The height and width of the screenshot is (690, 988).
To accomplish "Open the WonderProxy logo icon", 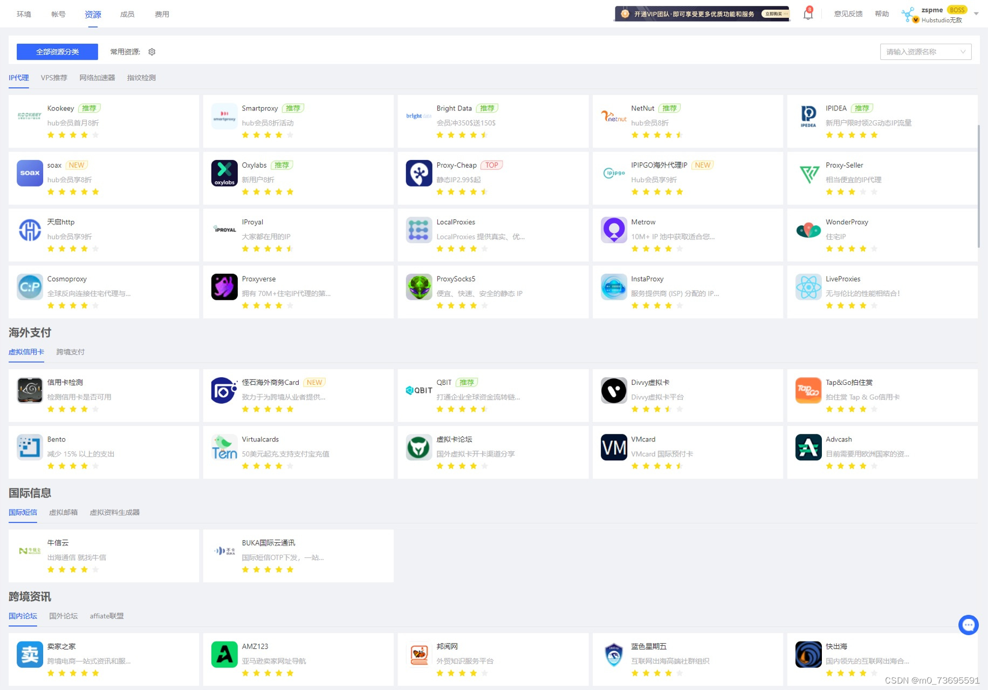I will [808, 230].
